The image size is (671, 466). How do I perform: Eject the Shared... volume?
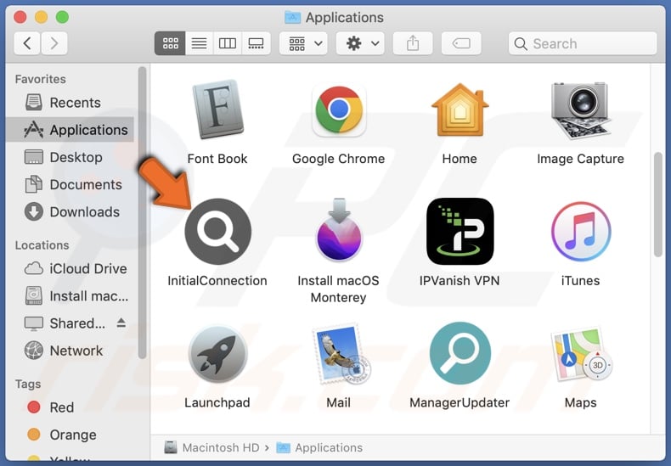pos(121,323)
